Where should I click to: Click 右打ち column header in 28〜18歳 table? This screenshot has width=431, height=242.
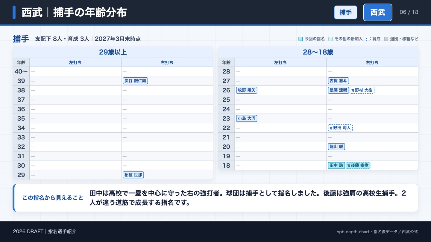click(x=372, y=62)
